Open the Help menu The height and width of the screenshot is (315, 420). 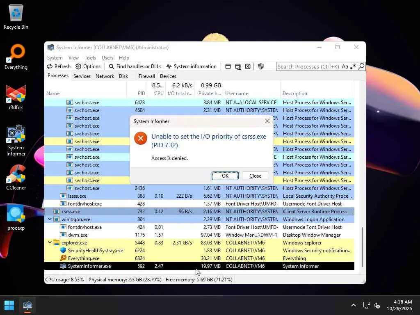coord(124,57)
